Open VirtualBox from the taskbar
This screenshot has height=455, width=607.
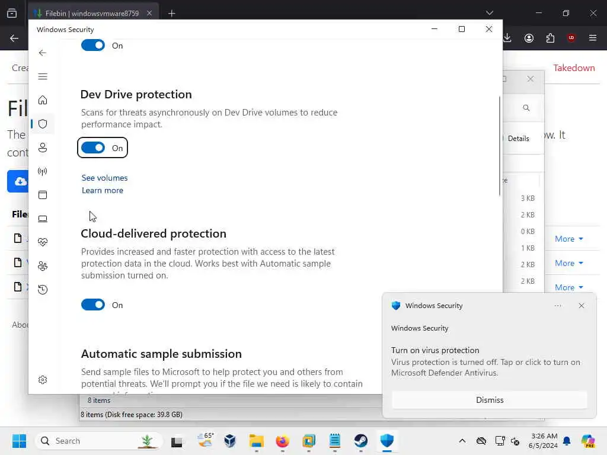click(230, 441)
